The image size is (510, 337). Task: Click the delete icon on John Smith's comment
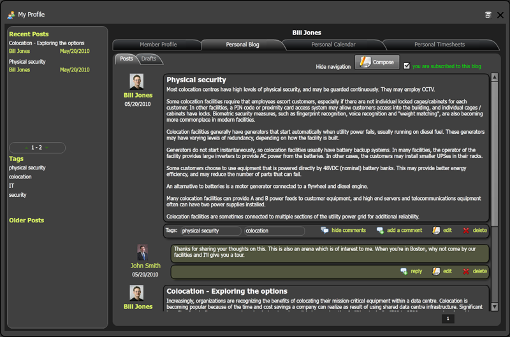point(466,271)
